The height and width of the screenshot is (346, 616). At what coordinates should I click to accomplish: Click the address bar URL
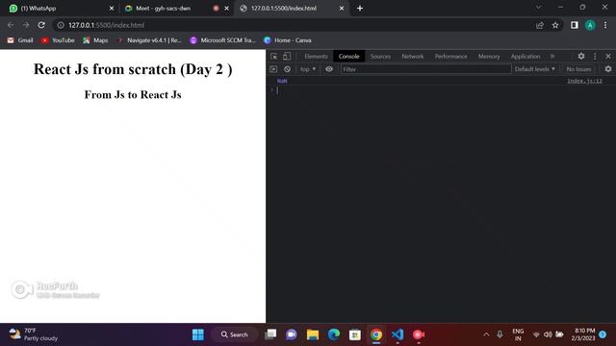pos(107,25)
